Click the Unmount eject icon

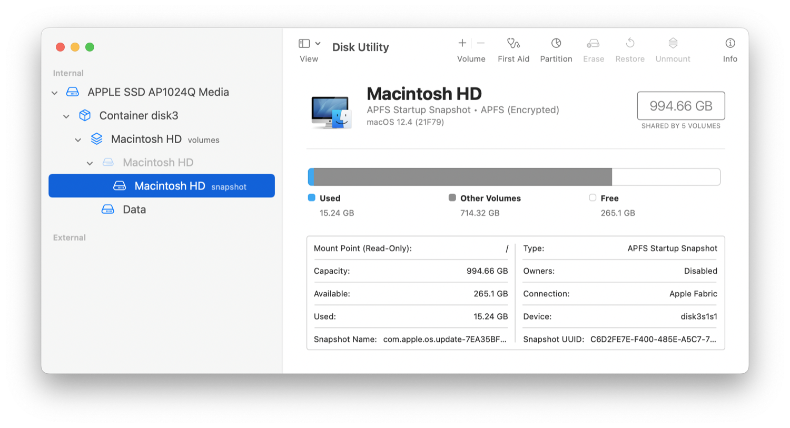(673, 43)
